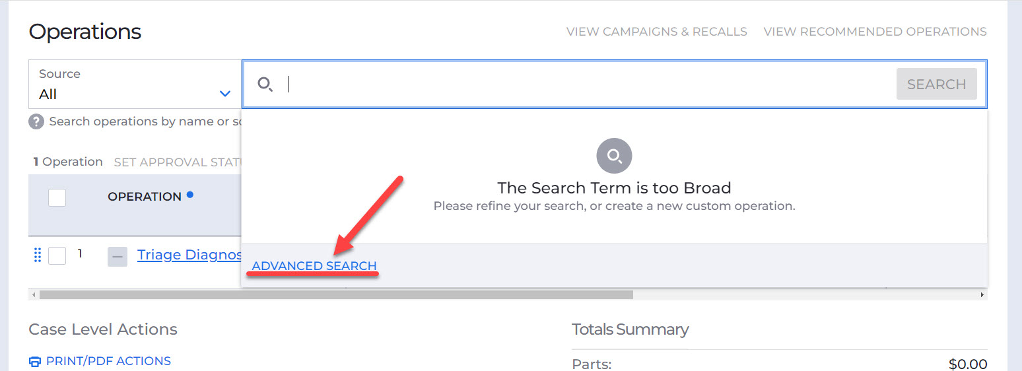
Task: Collapse row 1 with the minus icon
Action: click(118, 257)
